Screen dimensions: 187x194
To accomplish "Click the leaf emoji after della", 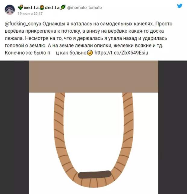I will tap(63, 8).
